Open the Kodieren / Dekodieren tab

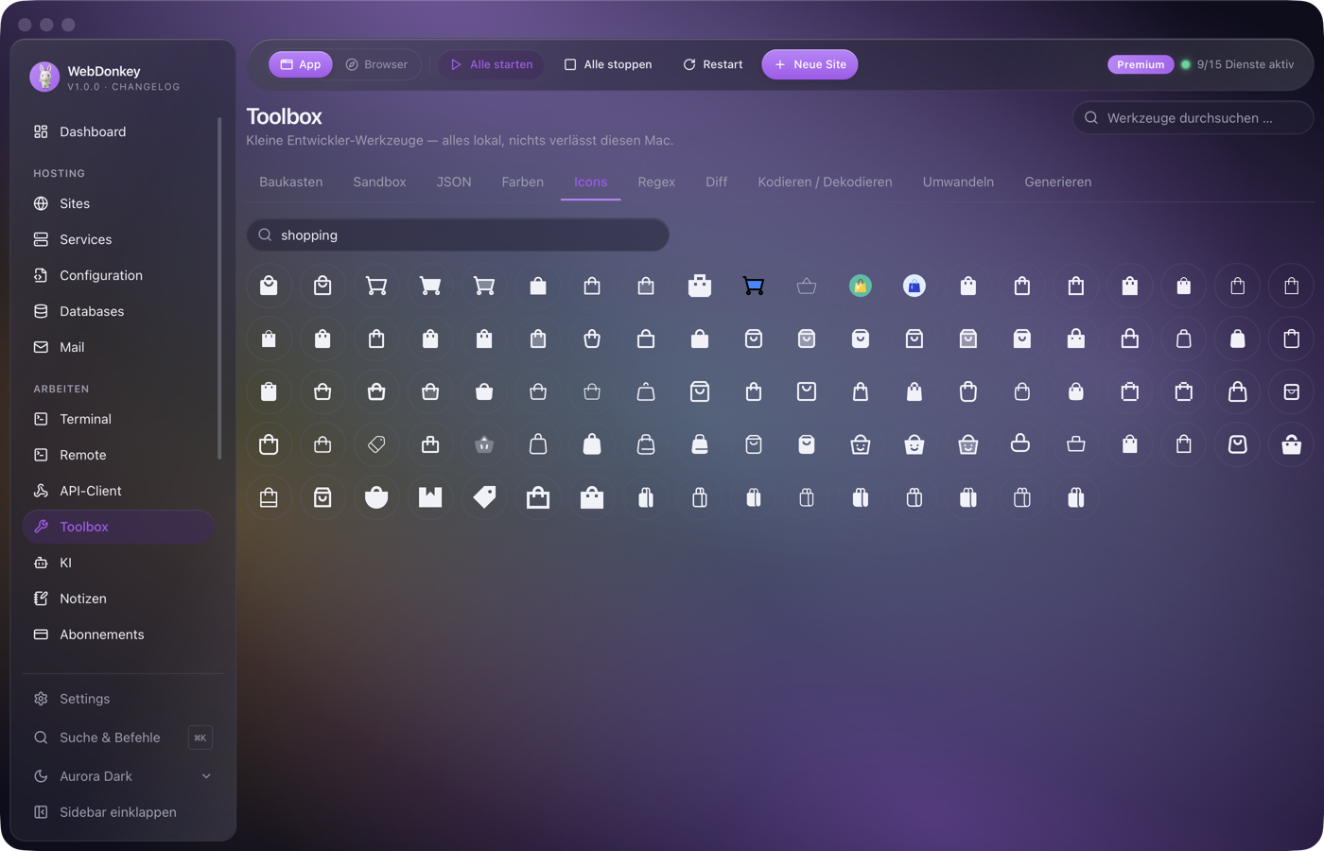[825, 182]
